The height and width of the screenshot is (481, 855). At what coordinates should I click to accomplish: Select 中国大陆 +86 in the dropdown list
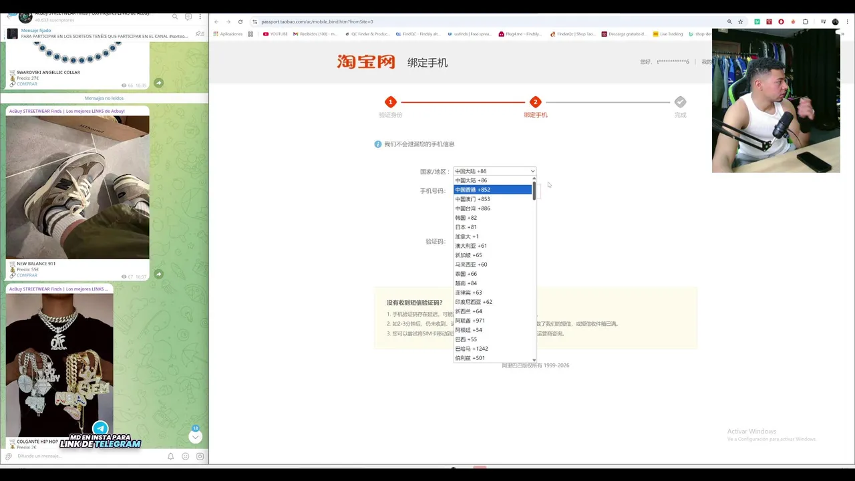pyautogui.click(x=493, y=180)
